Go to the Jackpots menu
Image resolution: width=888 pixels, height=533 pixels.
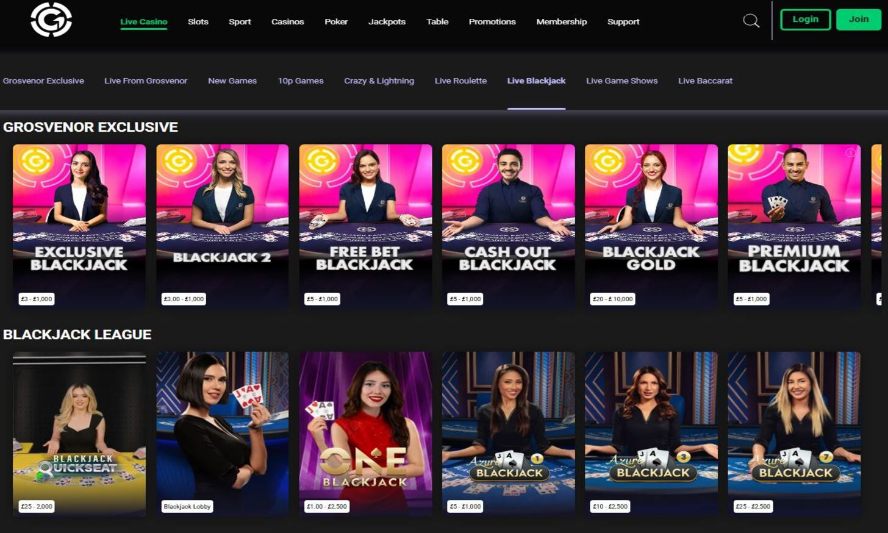[x=387, y=21]
